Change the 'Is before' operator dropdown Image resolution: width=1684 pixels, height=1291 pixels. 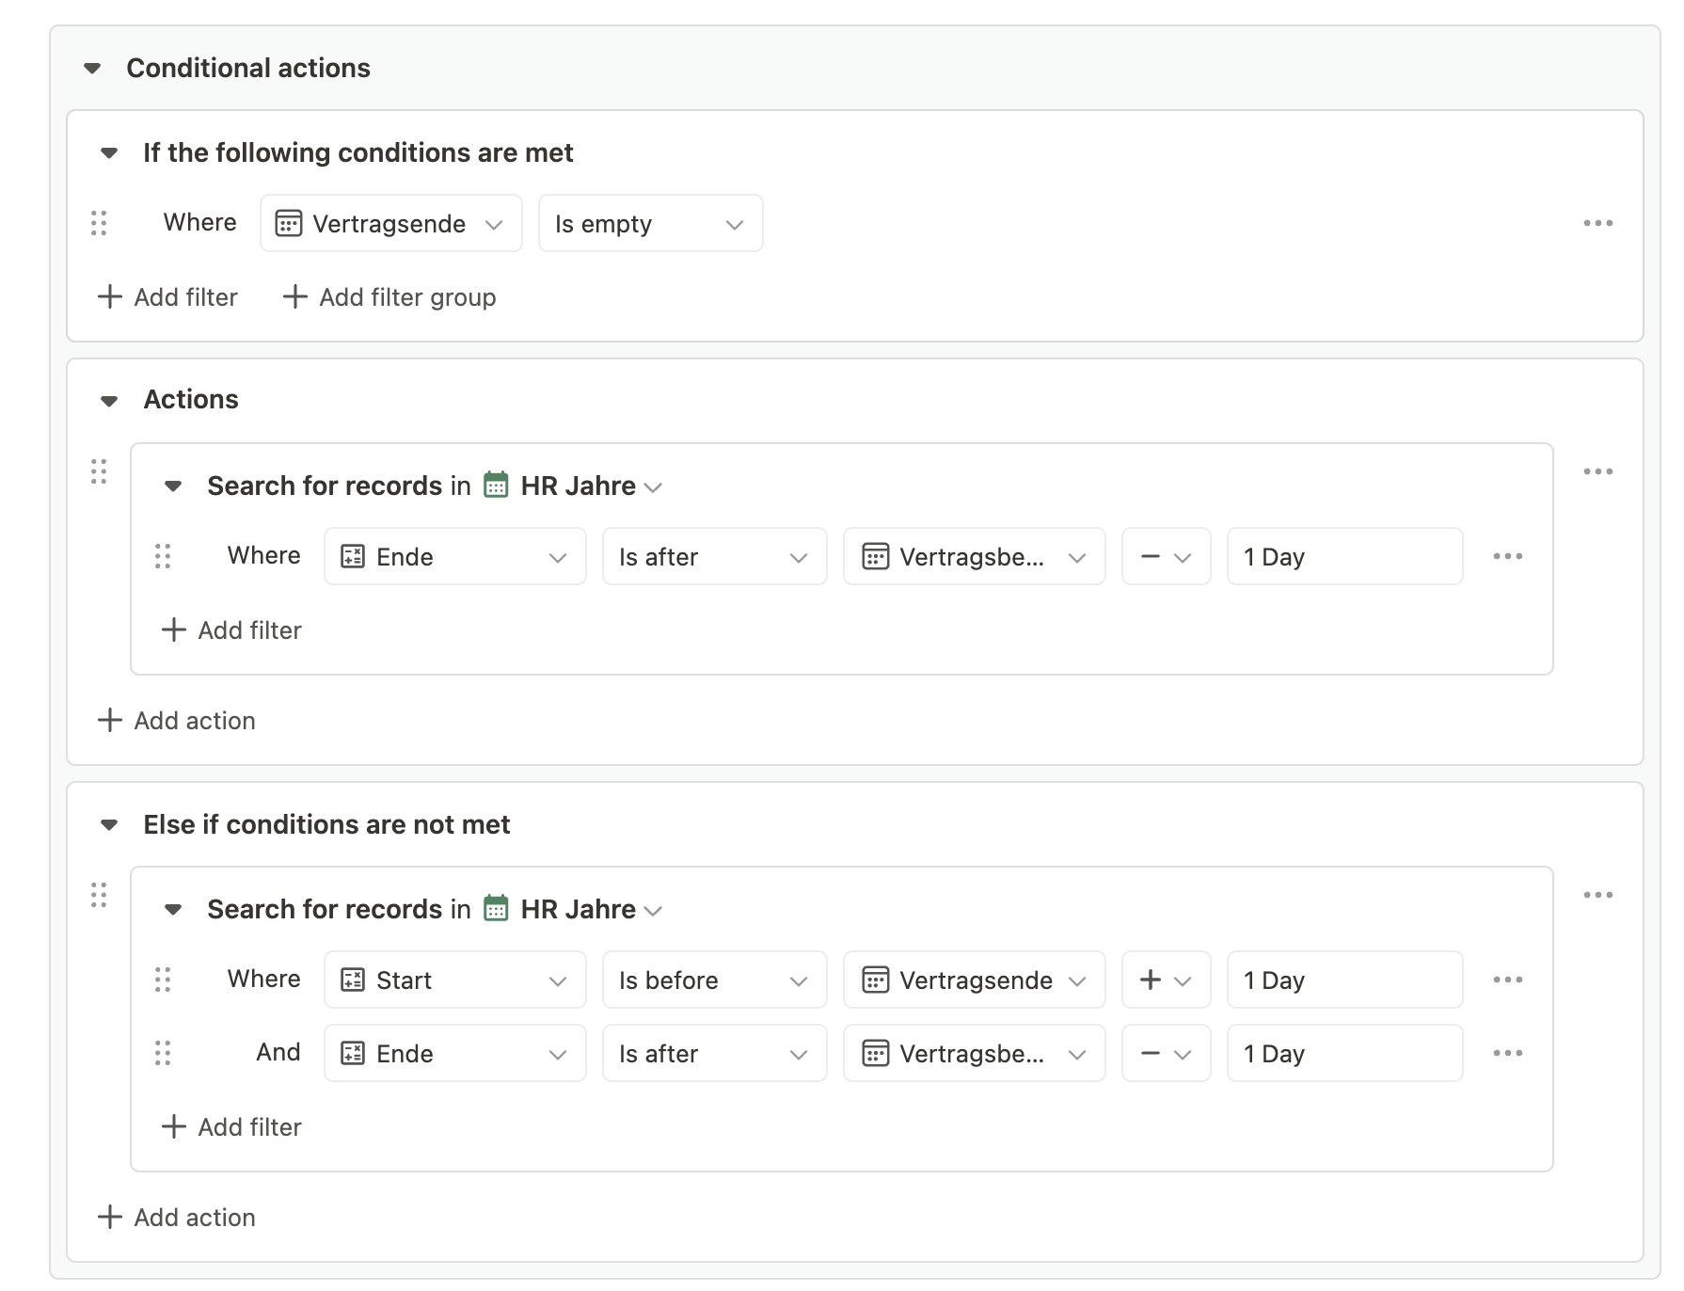pyautogui.click(x=713, y=980)
